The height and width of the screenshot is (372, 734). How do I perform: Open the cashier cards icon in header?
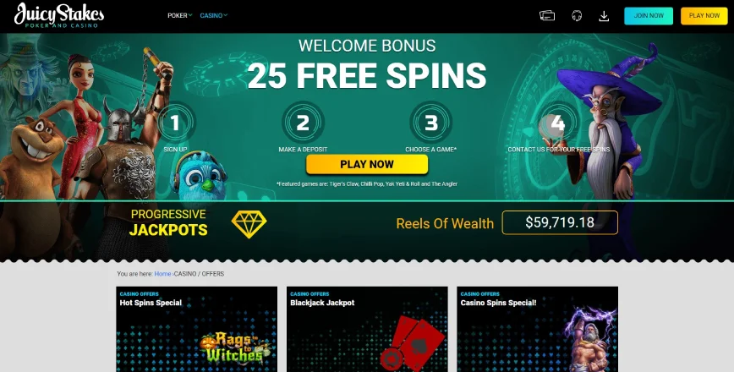coord(547,15)
